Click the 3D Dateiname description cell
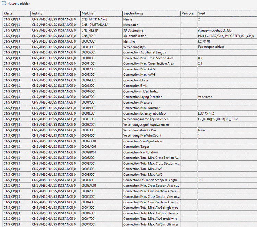This screenshot has height=227, width=257. [151, 30]
